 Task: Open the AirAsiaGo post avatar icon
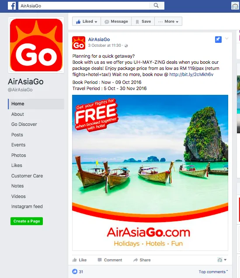tap(79, 43)
